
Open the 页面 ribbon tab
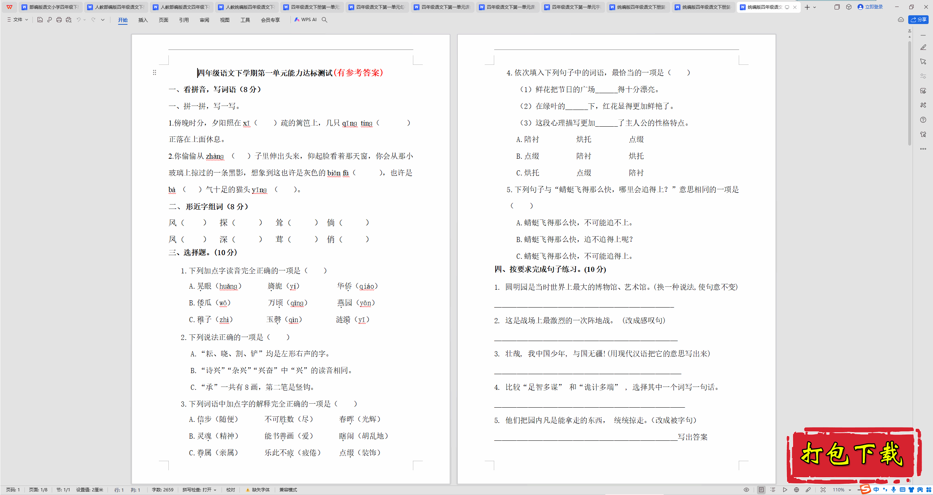coord(163,20)
